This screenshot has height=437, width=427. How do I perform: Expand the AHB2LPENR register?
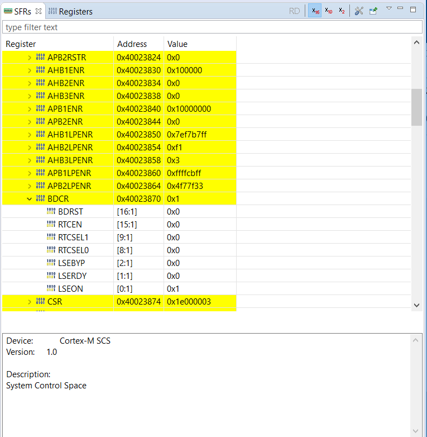click(x=30, y=148)
